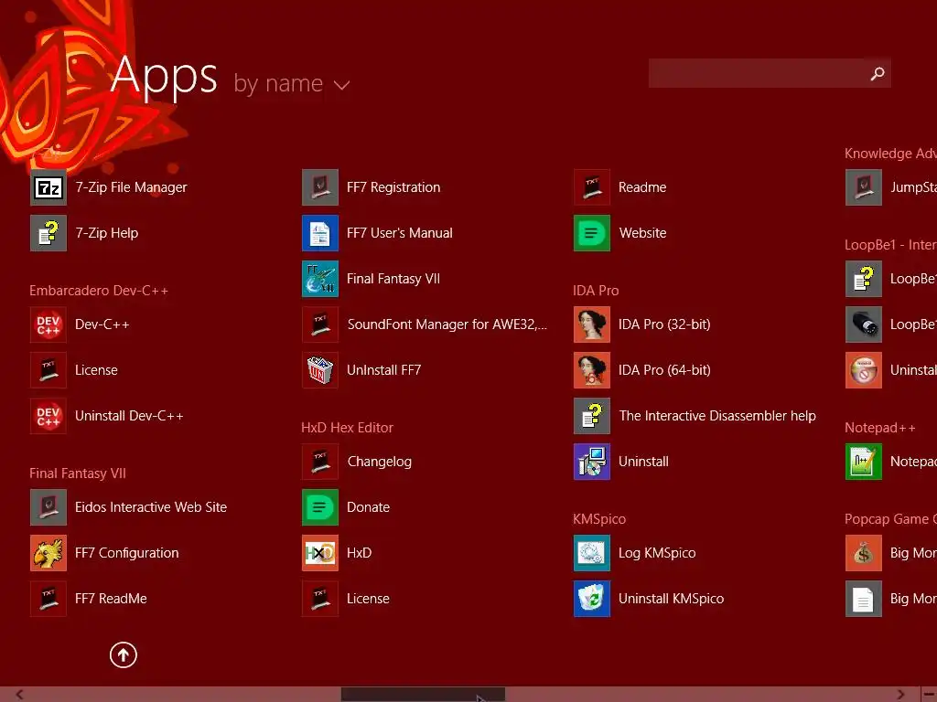Click Uninstall Dev-C++ icon
This screenshot has height=702, width=937.
click(x=48, y=416)
